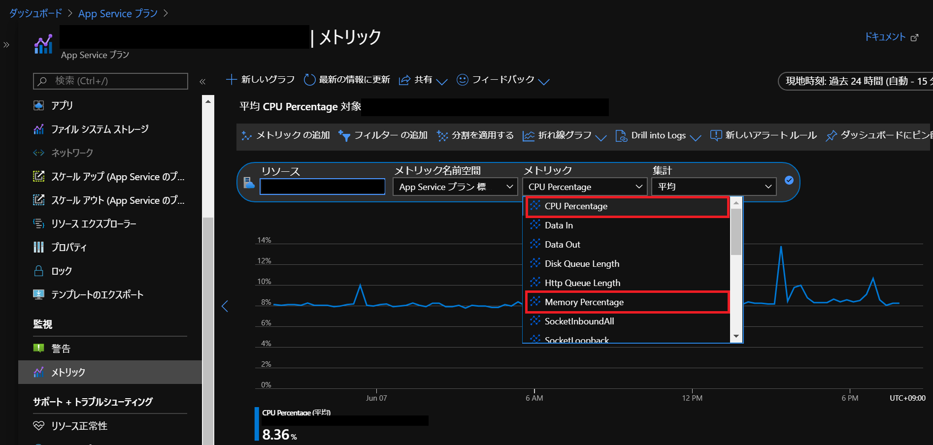
Task: Click the resource icon in metric selector
Action: point(249,183)
